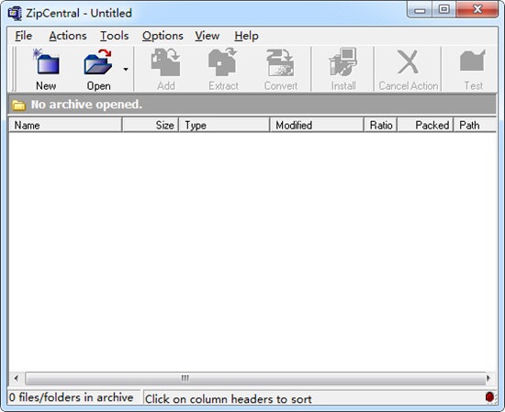
Task: Maximize the ZipCentral window
Action: [x=443, y=10]
